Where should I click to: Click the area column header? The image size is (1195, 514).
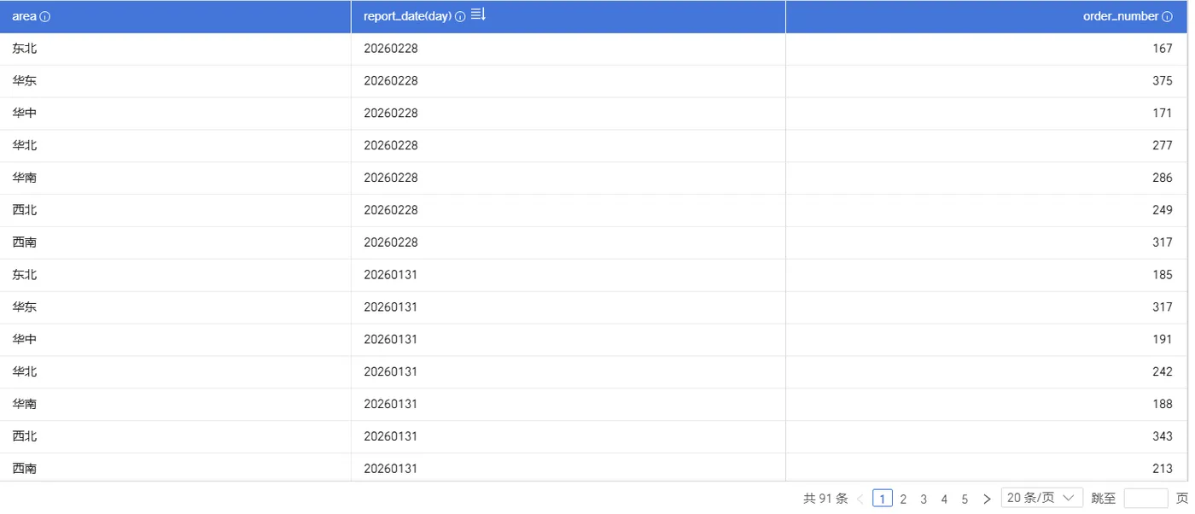pos(24,17)
